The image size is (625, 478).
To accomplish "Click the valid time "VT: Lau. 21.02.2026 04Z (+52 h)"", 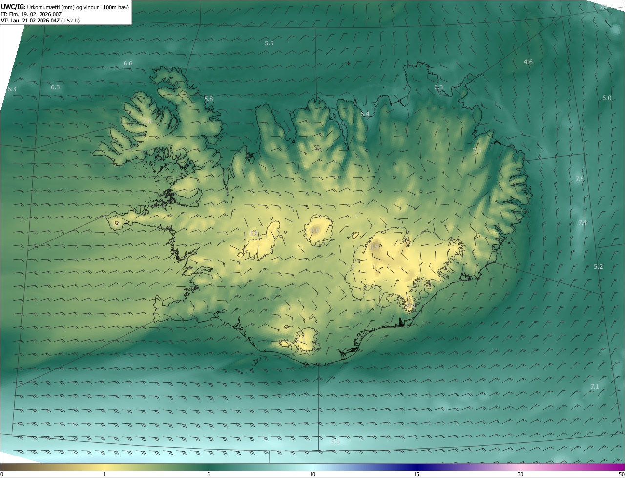I will click(x=41, y=21).
